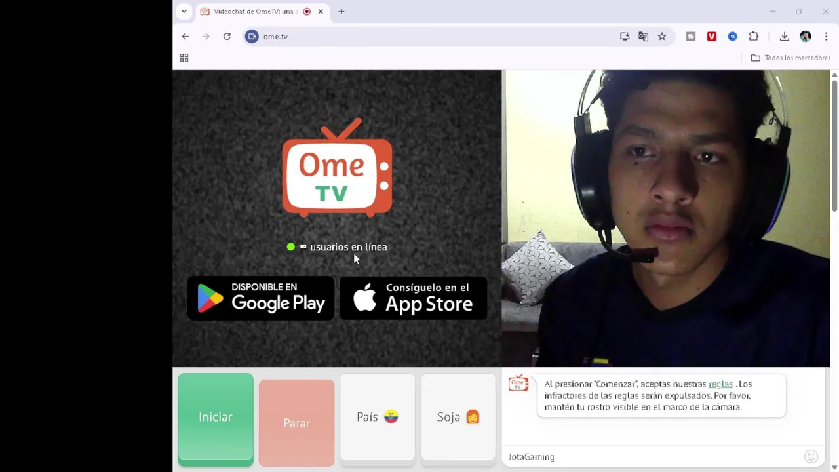
Task: Click the forward navigation arrow
Action: (206, 37)
